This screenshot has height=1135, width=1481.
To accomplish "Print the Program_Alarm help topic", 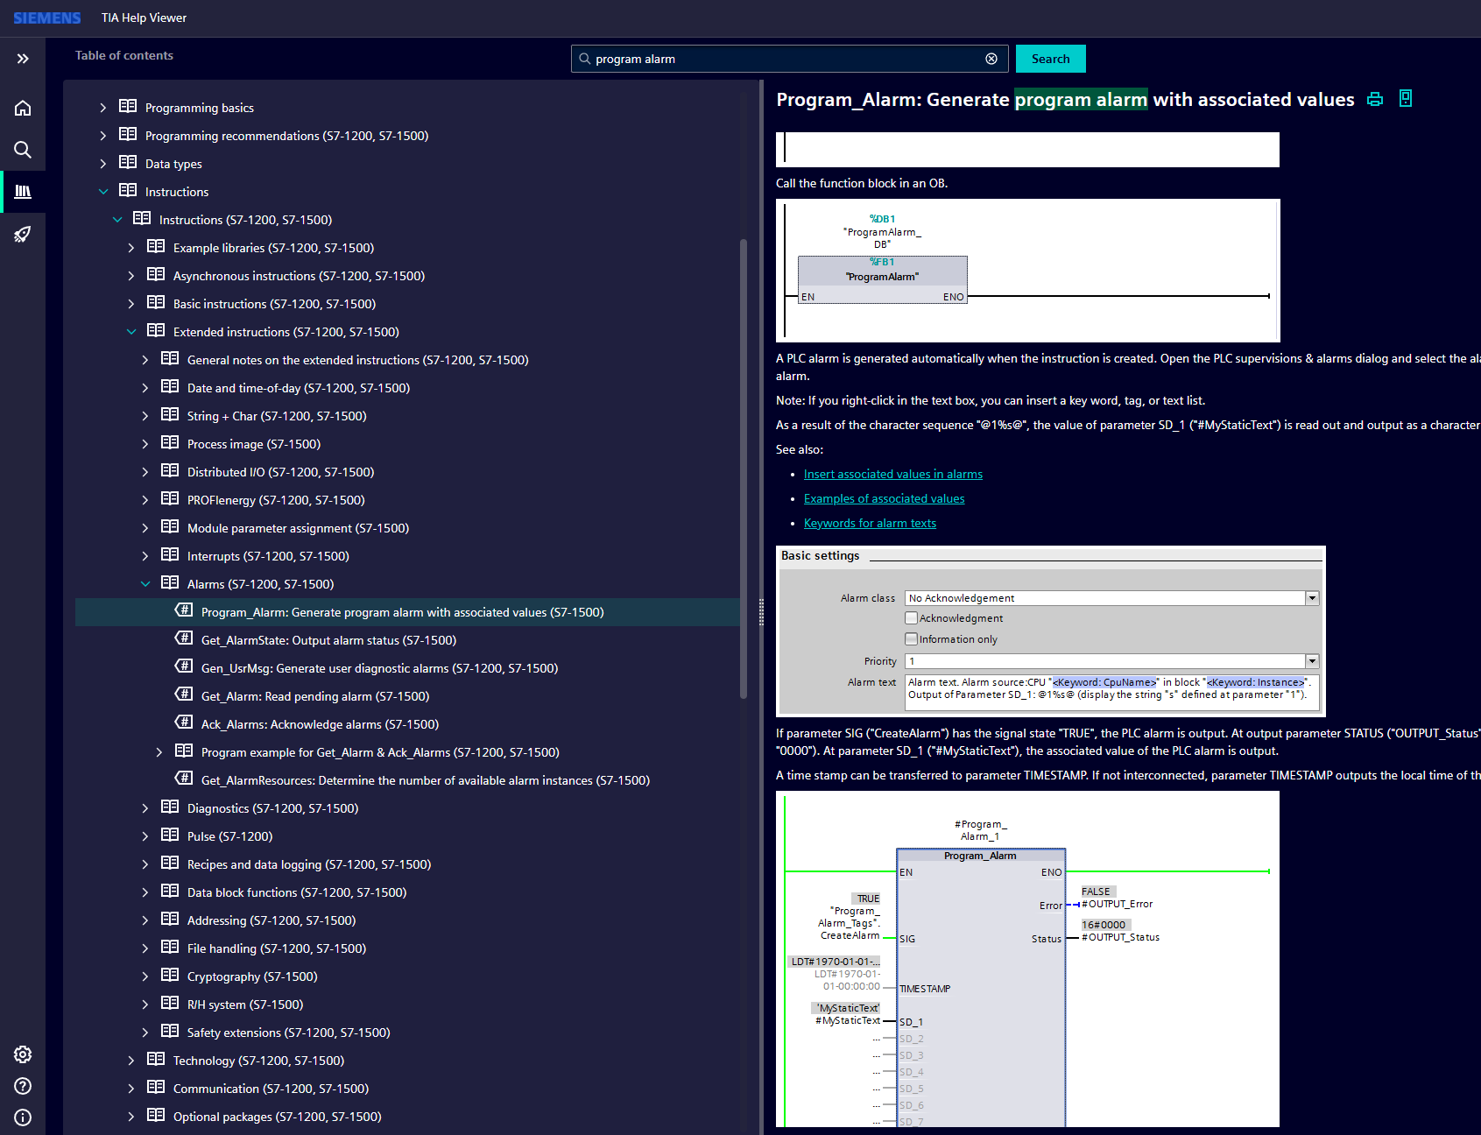I will pyautogui.click(x=1375, y=99).
